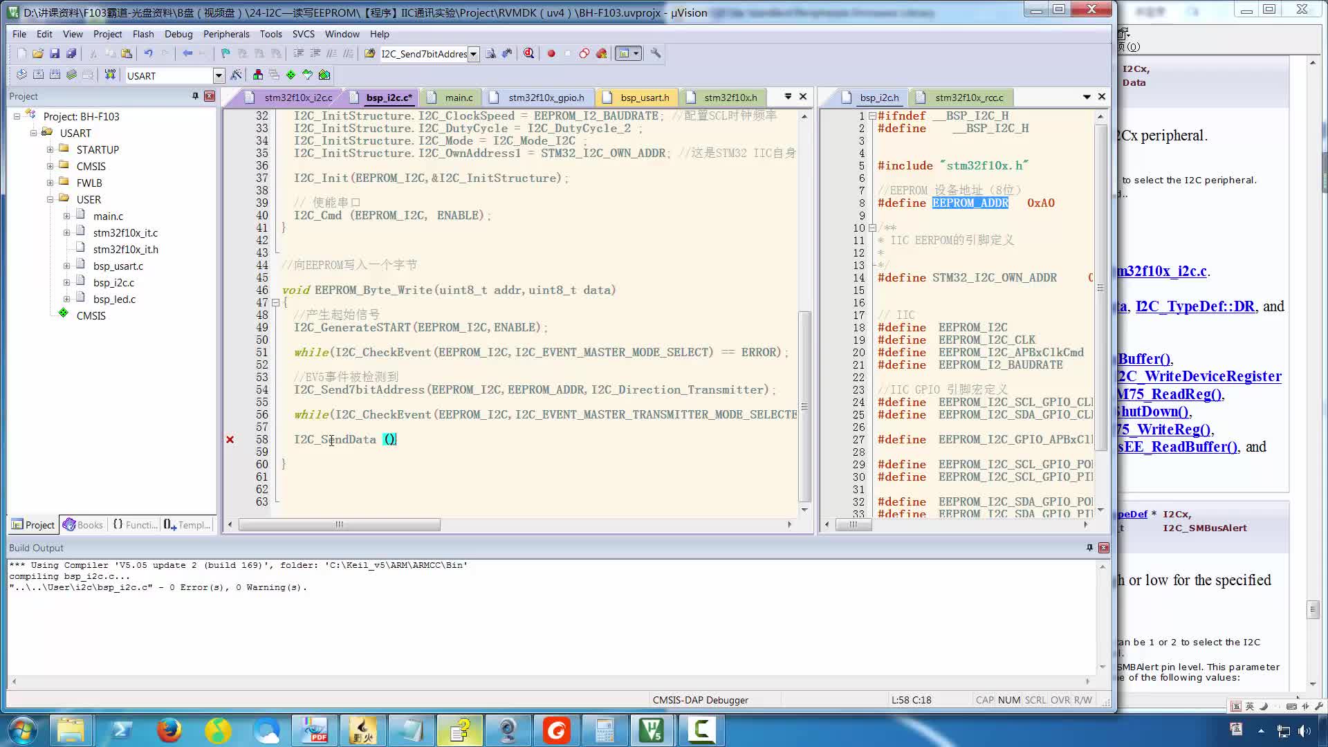Start debug session with magnifier 'd' icon
Screen dimensions: 1328x747
(x=529, y=53)
